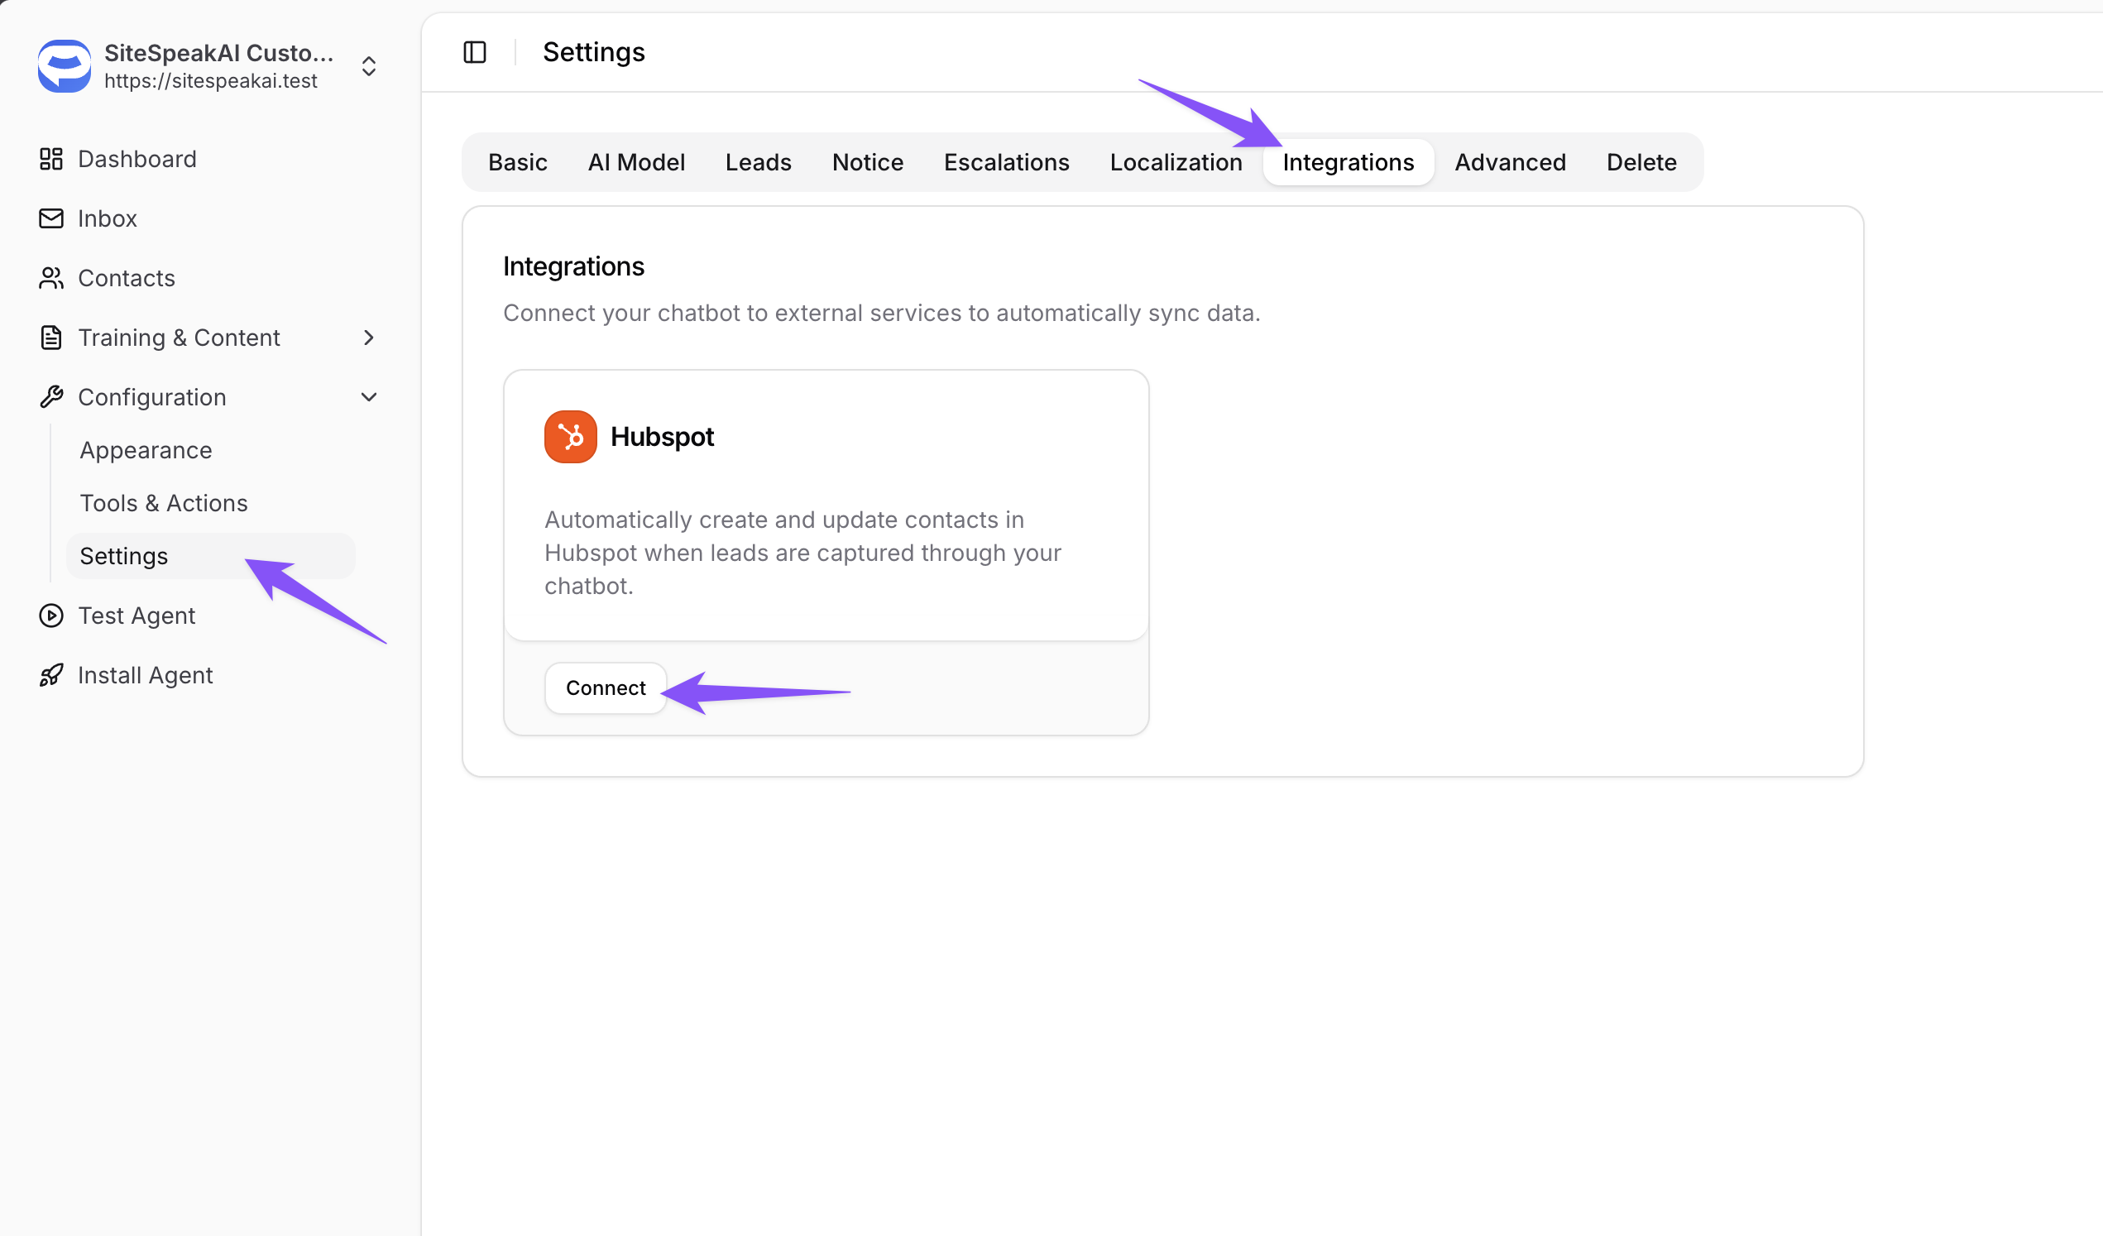
Task: Toggle the sidebar panel icon
Action: (474, 52)
